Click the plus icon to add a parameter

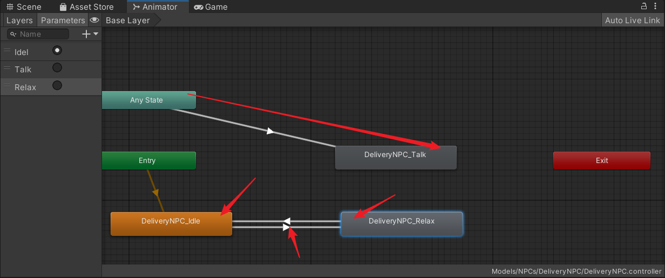[86, 34]
